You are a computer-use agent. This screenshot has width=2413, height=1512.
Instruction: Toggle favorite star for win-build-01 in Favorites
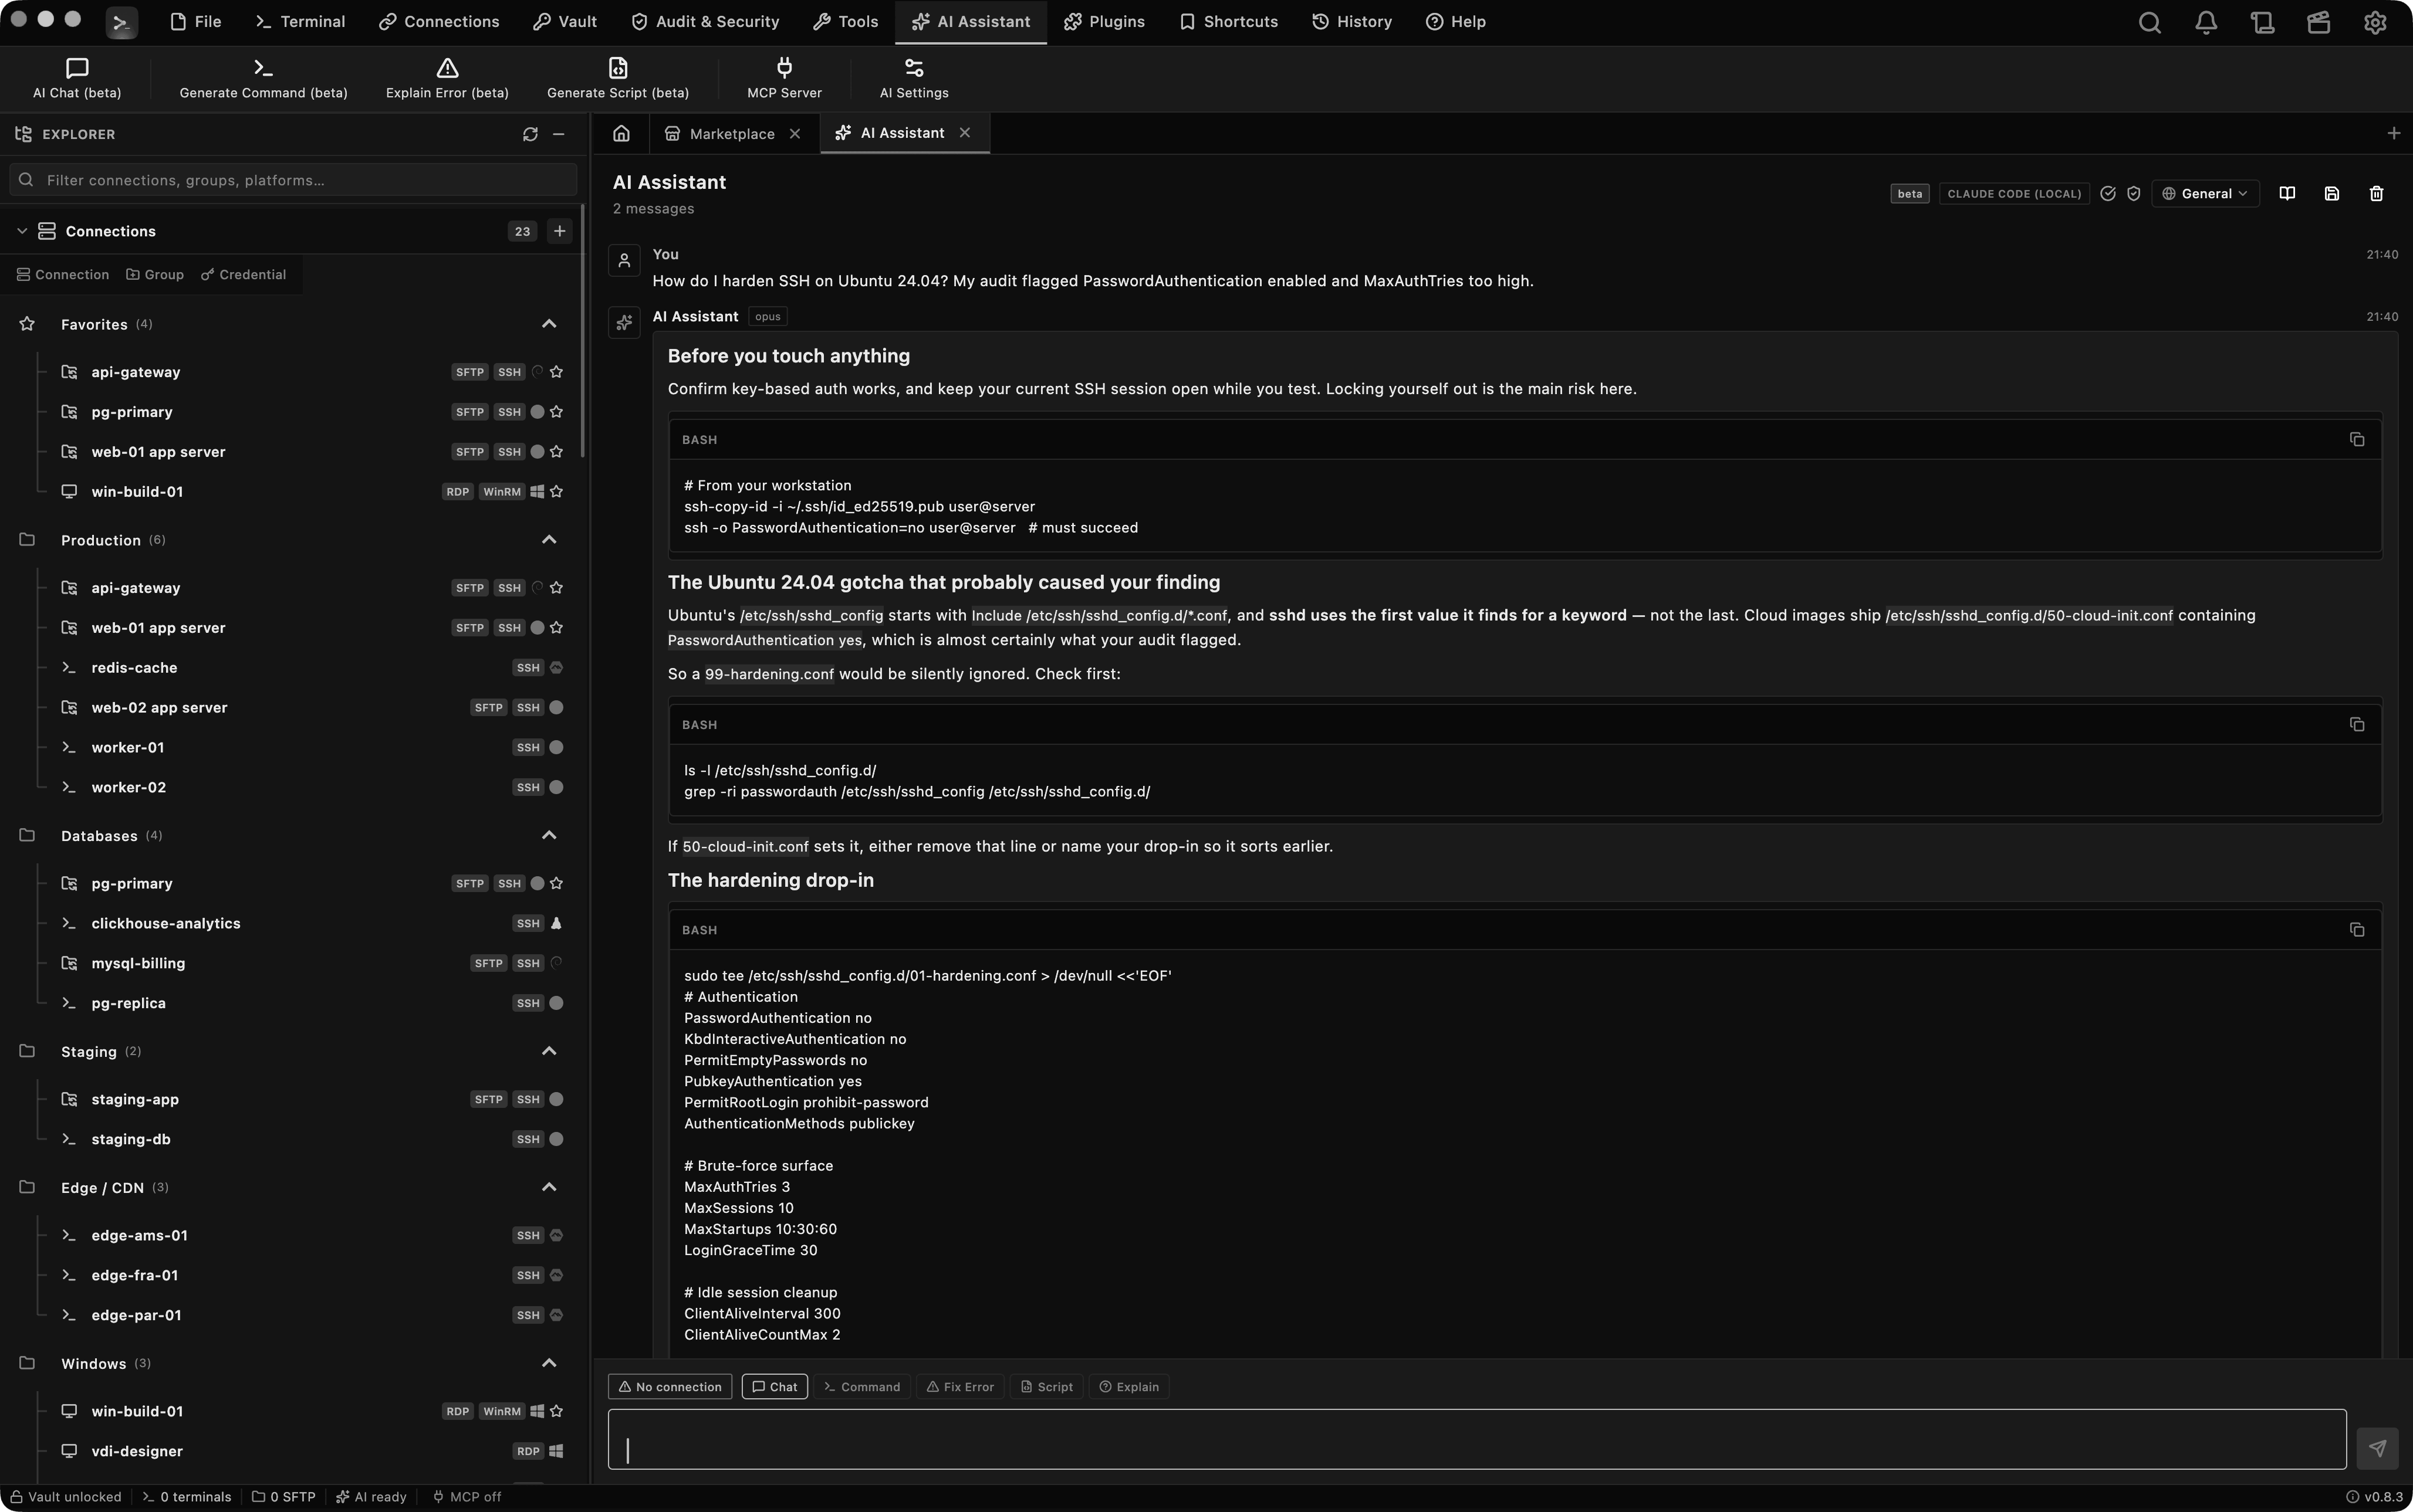point(556,492)
